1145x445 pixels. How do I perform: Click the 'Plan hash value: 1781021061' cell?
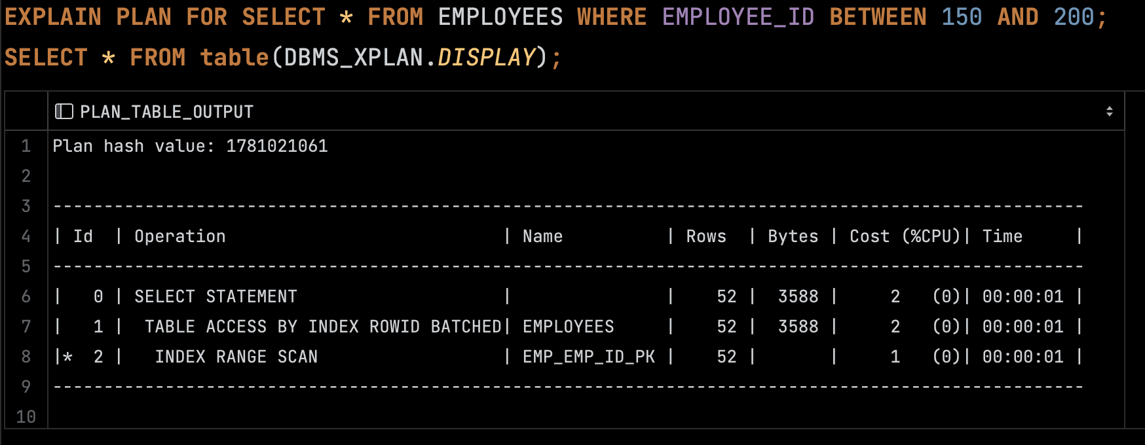click(586, 146)
